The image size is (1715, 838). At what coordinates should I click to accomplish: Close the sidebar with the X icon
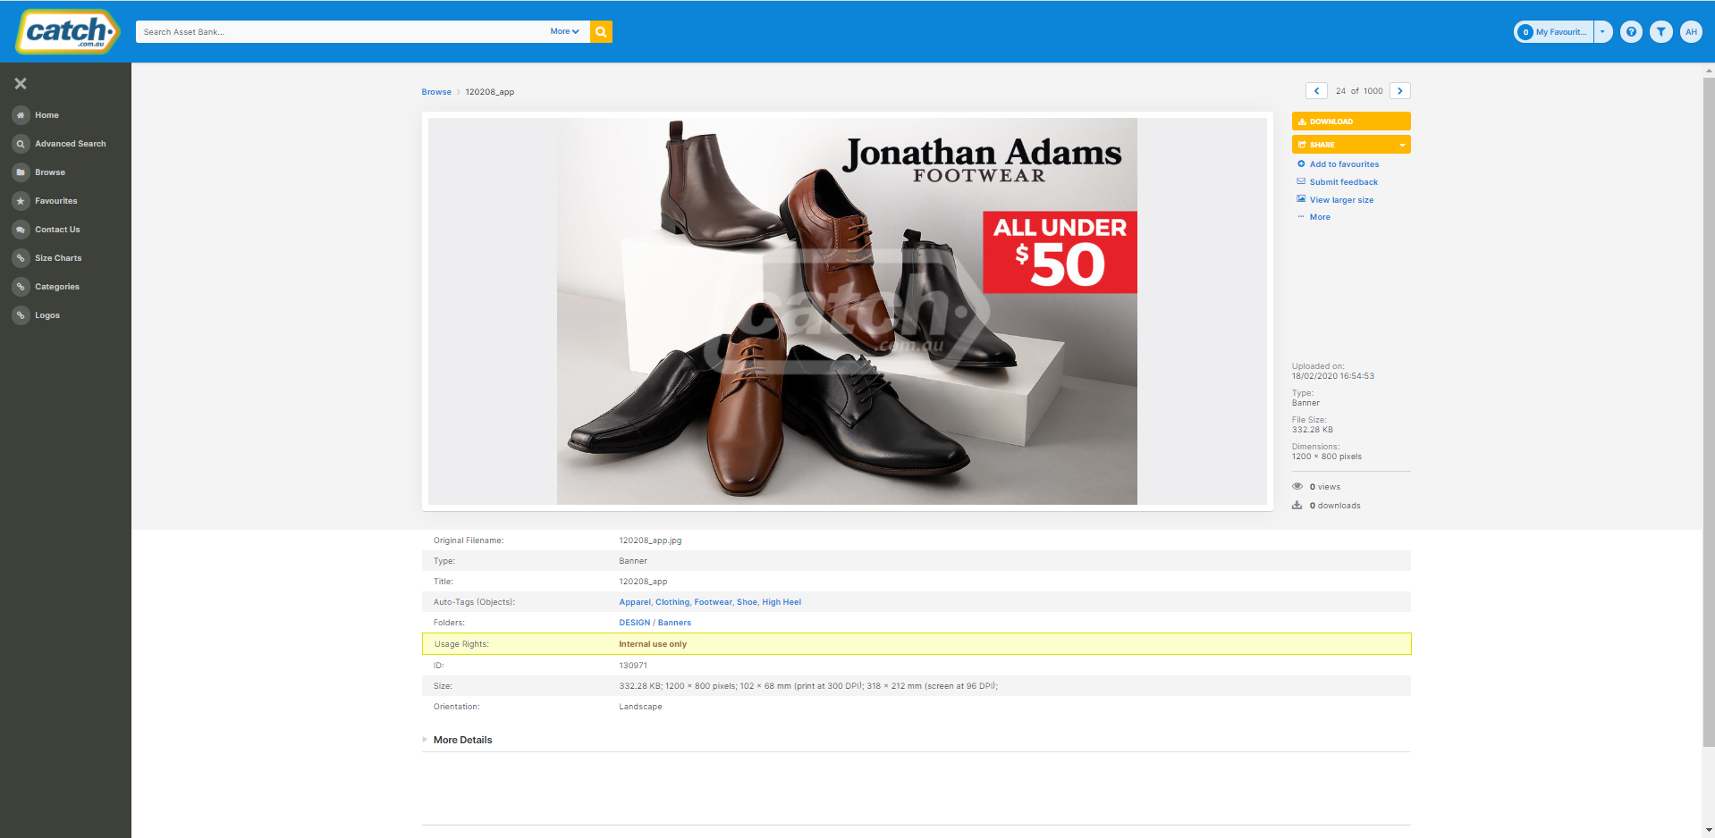(x=21, y=83)
